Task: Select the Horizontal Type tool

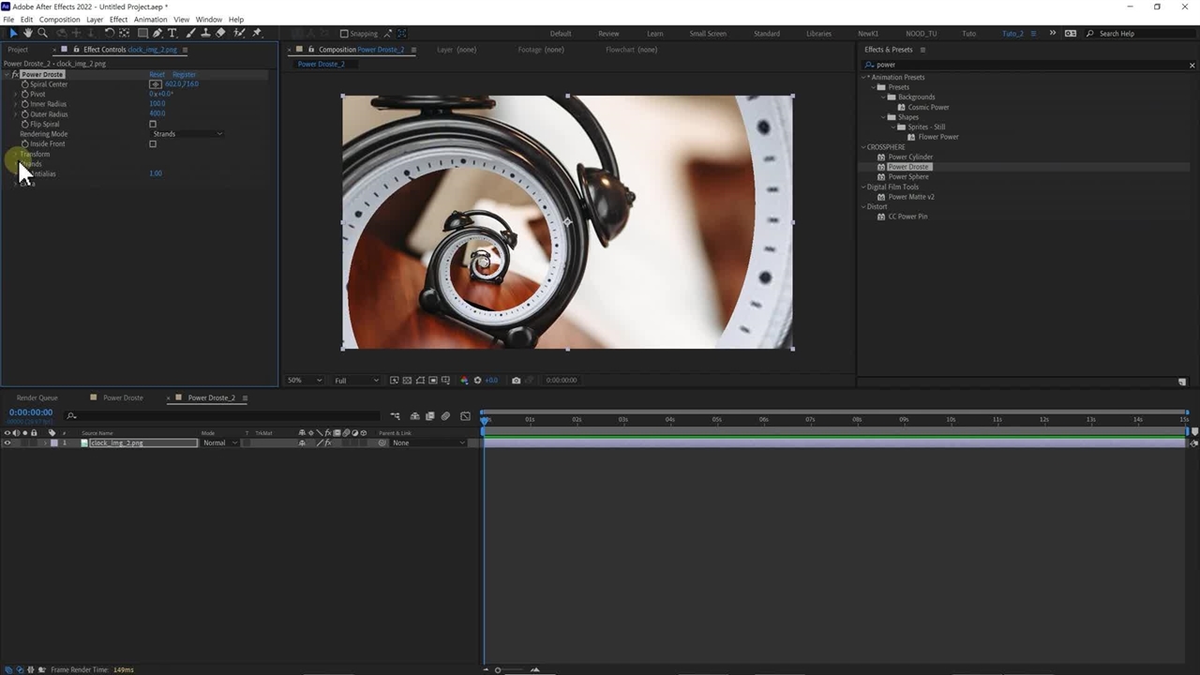Action: point(172,33)
